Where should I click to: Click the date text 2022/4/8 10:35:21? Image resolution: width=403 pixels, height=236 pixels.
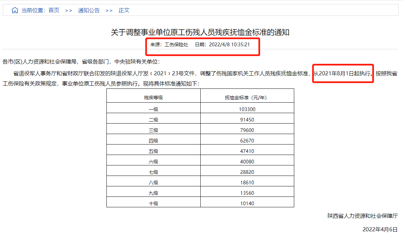[229, 45]
